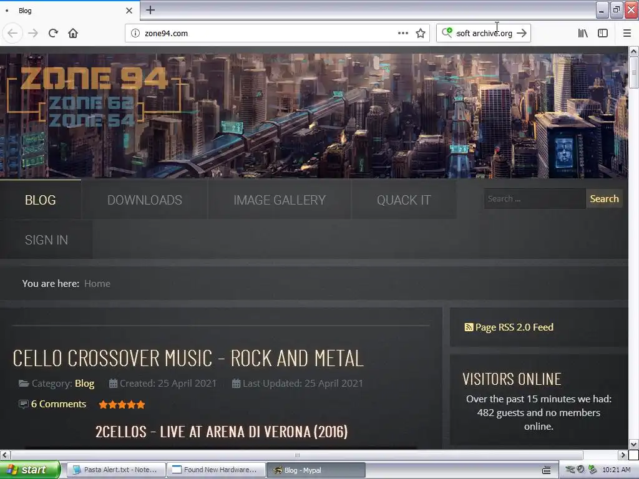Click the first system tray icon
Image resolution: width=639 pixels, height=479 pixels.
coord(570,470)
